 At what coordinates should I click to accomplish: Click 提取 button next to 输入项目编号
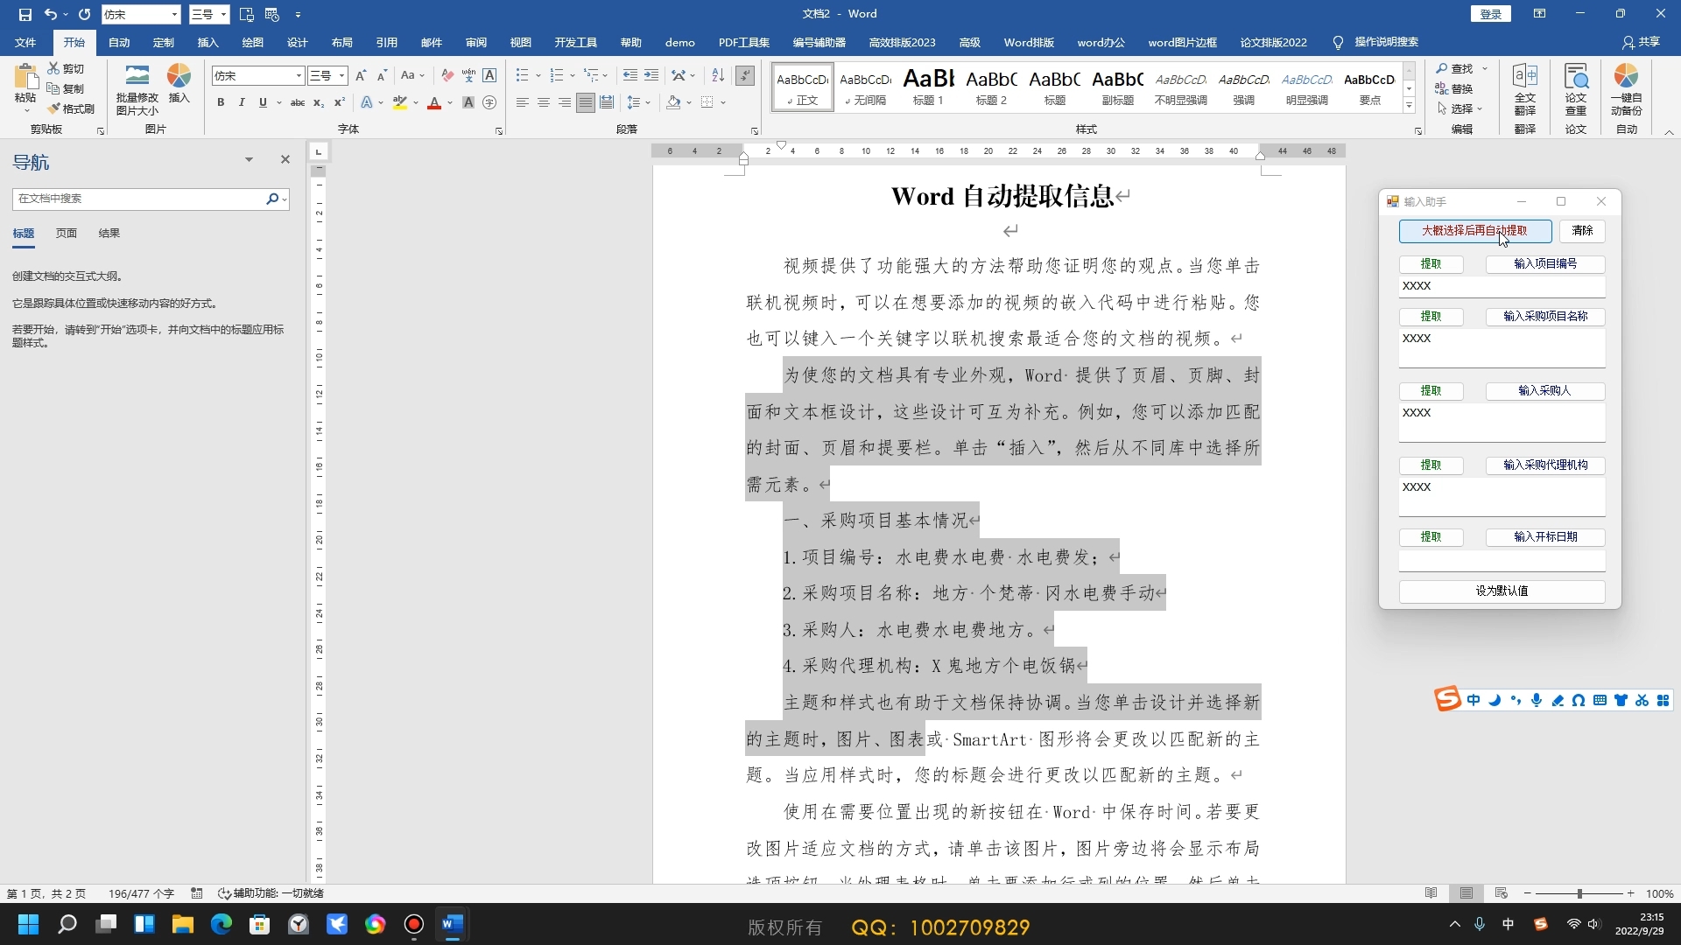tap(1431, 263)
